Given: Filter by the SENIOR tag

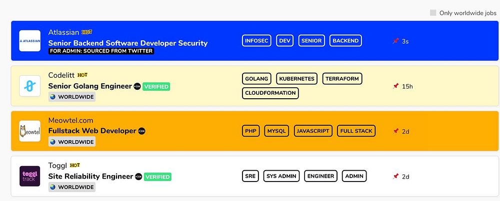Looking at the screenshot, I should pos(311,41).
